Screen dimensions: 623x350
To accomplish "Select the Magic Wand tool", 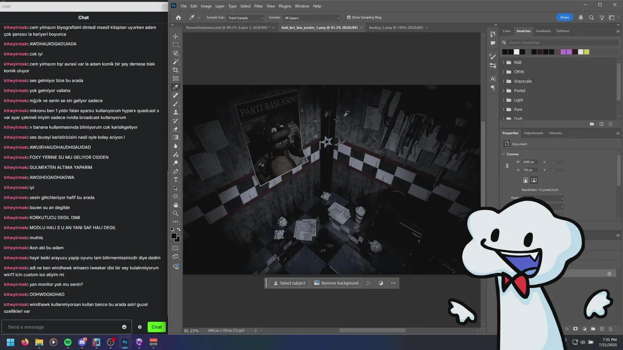I will tap(176, 62).
